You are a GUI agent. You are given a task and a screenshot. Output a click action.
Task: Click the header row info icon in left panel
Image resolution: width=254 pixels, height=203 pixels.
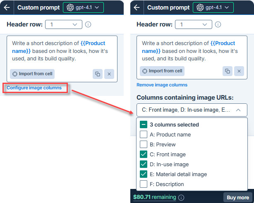[88, 25]
